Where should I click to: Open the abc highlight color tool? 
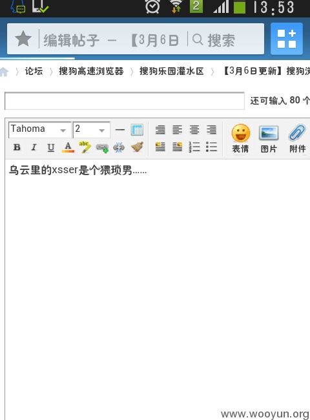[85, 147]
